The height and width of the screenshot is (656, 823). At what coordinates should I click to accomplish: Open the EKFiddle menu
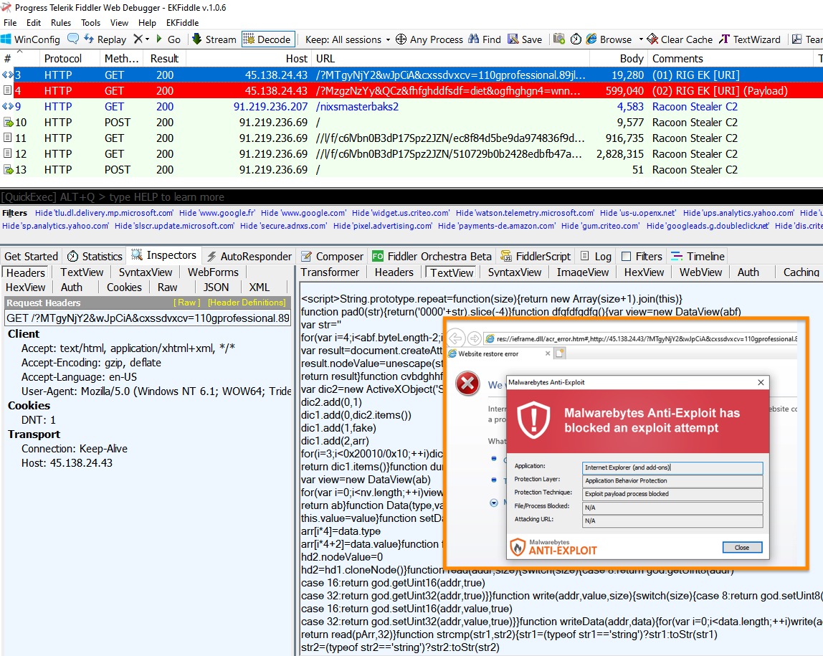click(182, 22)
